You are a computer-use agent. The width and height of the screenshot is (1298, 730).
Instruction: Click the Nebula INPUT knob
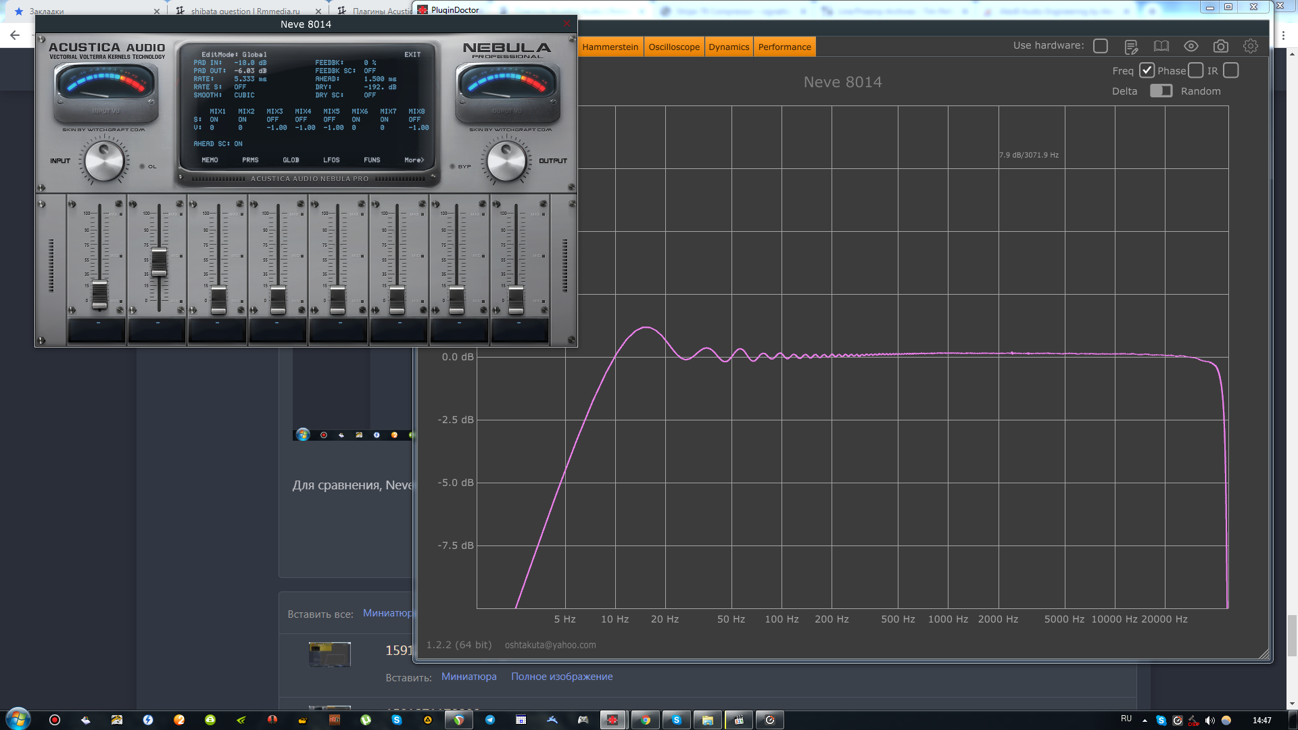click(104, 161)
